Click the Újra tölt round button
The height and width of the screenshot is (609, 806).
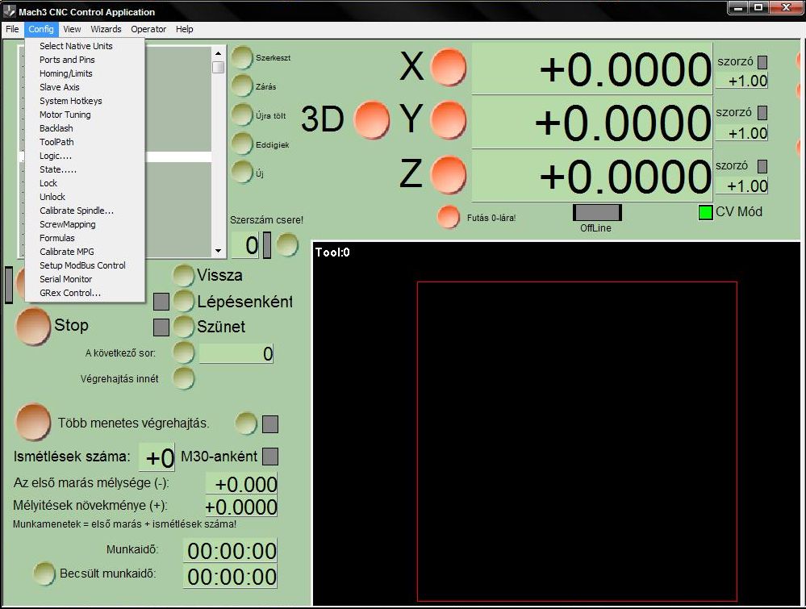[241, 115]
